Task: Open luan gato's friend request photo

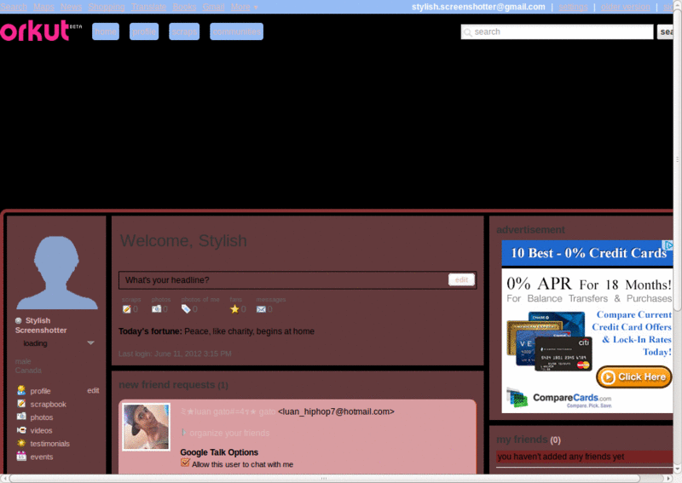Action: [146, 427]
